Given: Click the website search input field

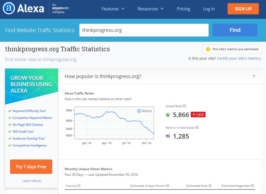Looking at the screenshot, I should (144, 30).
